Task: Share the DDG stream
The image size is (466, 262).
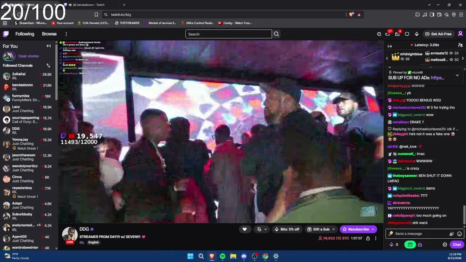Action: 368,238
